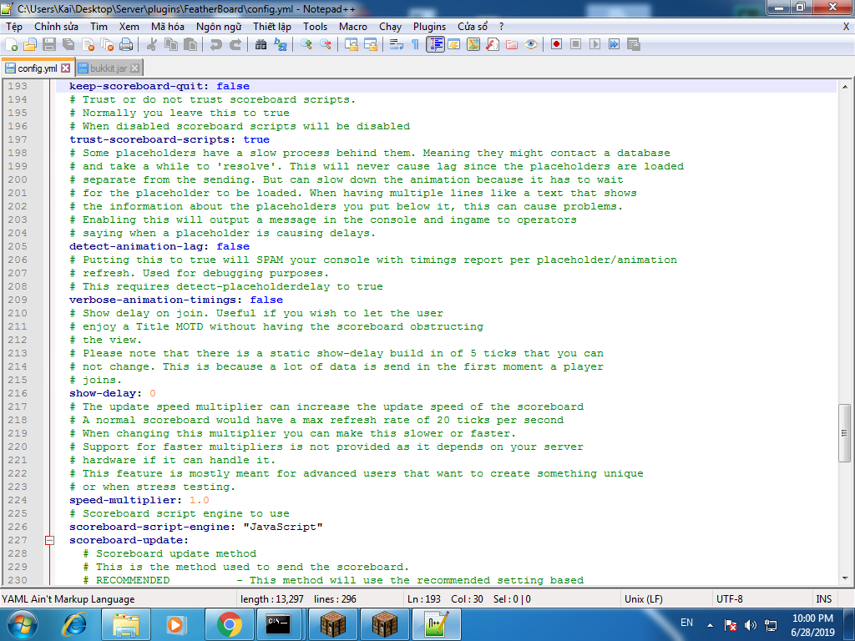Open the Thiết lập menu
This screenshot has height=641, width=855.
272,27
